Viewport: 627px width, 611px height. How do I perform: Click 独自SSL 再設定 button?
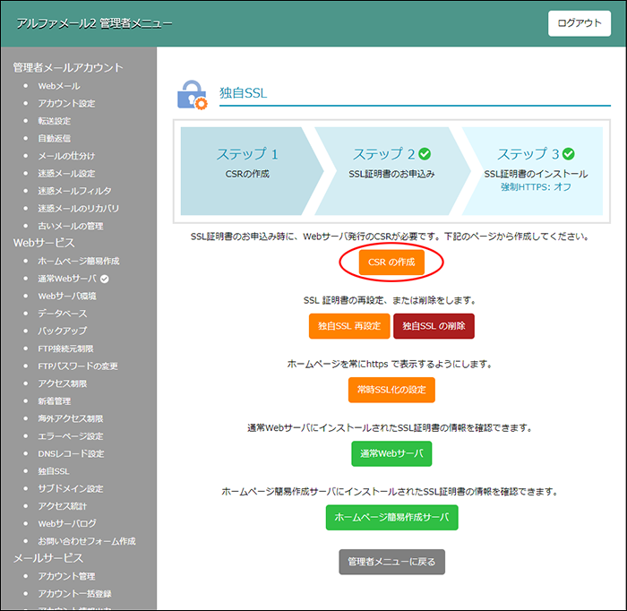[349, 326]
